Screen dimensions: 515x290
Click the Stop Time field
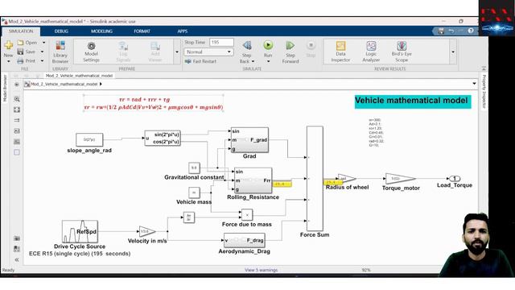pos(222,43)
